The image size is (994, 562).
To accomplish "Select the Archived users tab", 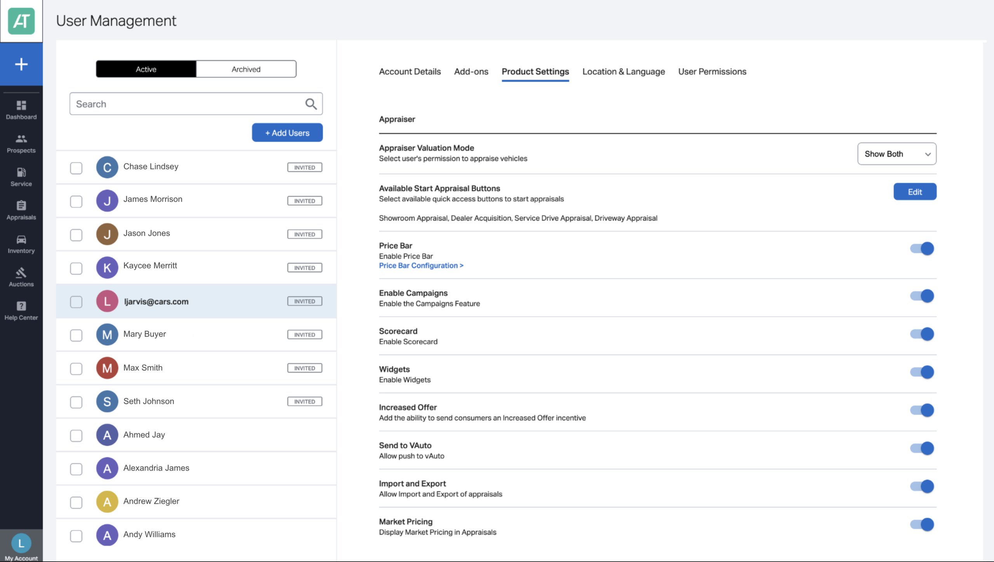I will 246,69.
